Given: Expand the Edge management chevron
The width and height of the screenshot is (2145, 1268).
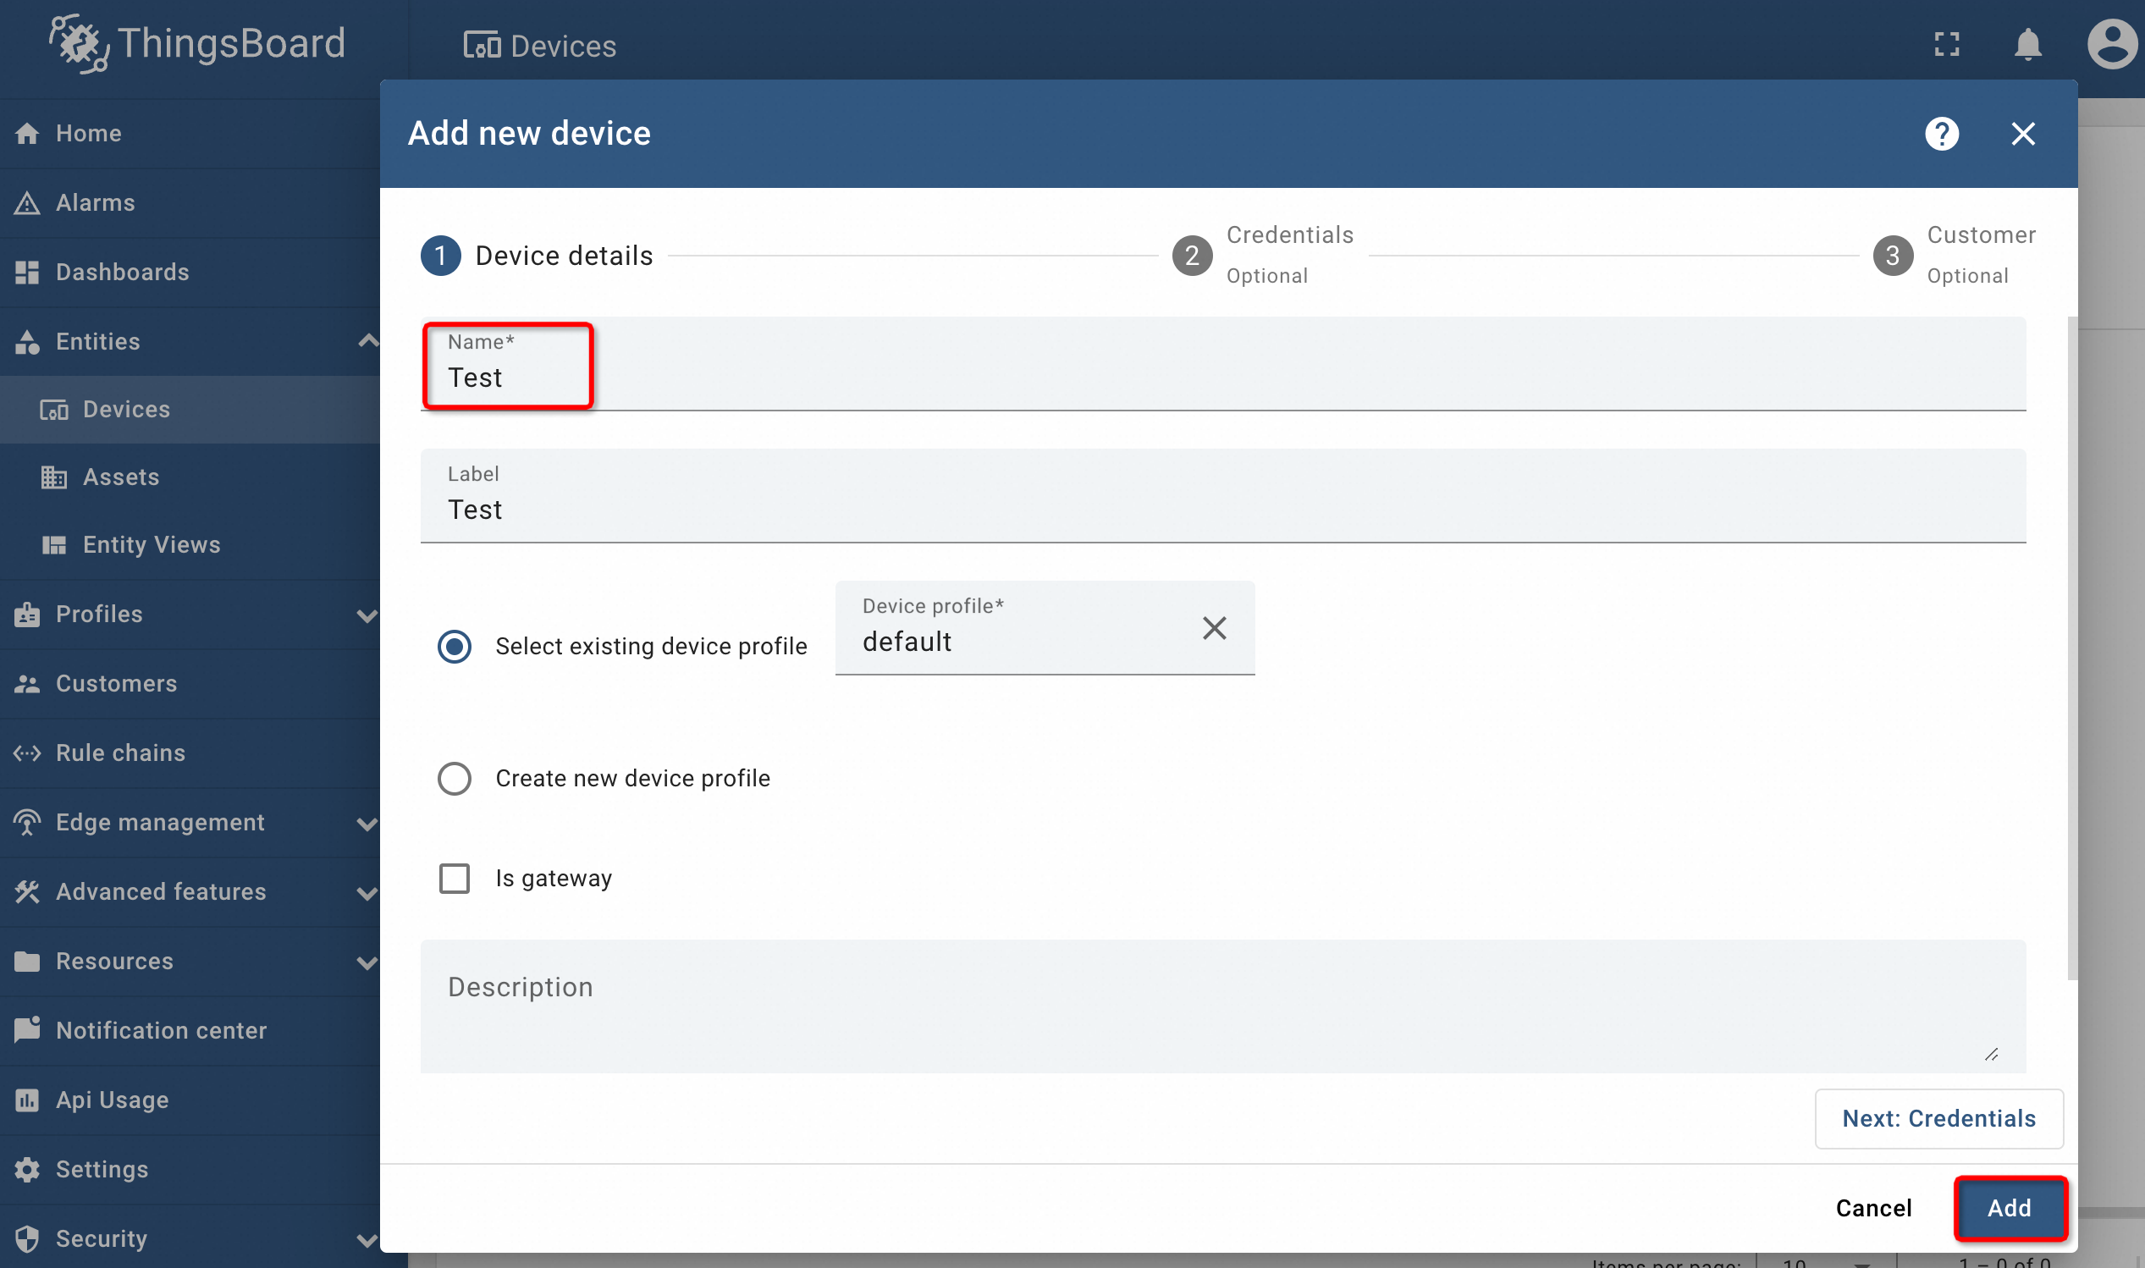Looking at the screenshot, I should (367, 824).
